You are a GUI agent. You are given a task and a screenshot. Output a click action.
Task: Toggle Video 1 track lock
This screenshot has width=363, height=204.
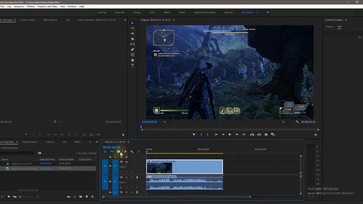[110, 166]
